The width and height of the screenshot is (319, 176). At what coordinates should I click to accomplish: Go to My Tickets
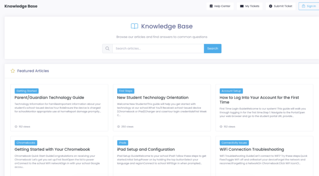pos(250,6)
